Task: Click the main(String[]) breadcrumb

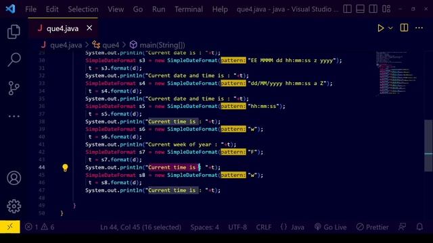Action: pos(162,45)
